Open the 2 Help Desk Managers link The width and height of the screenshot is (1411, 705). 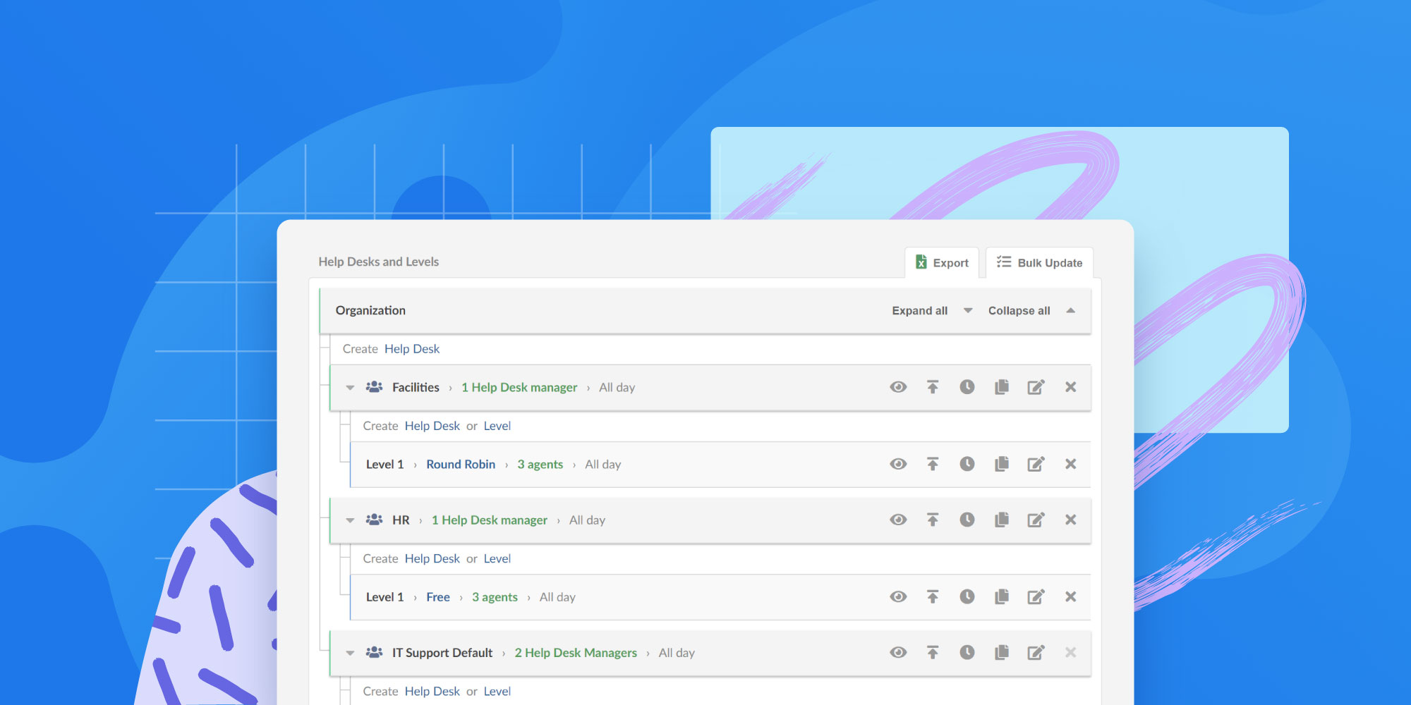point(575,653)
